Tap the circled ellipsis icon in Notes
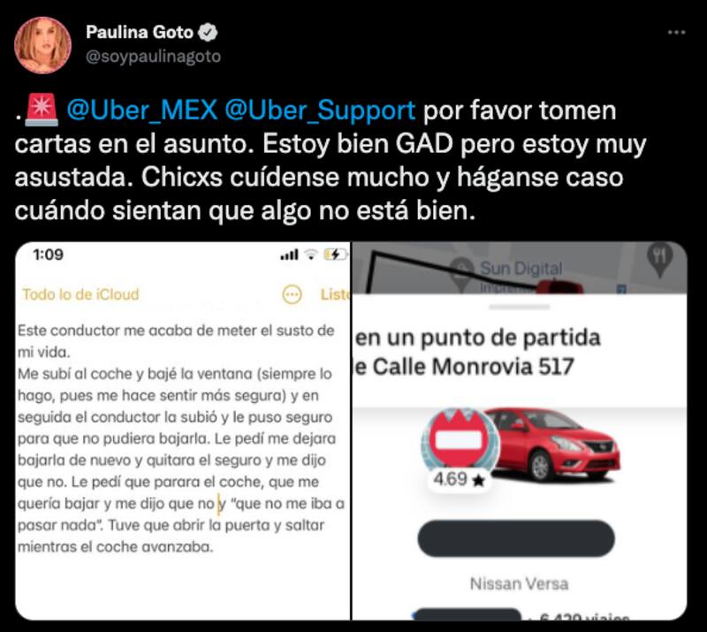Viewport: 707px width, 632px height. [292, 294]
